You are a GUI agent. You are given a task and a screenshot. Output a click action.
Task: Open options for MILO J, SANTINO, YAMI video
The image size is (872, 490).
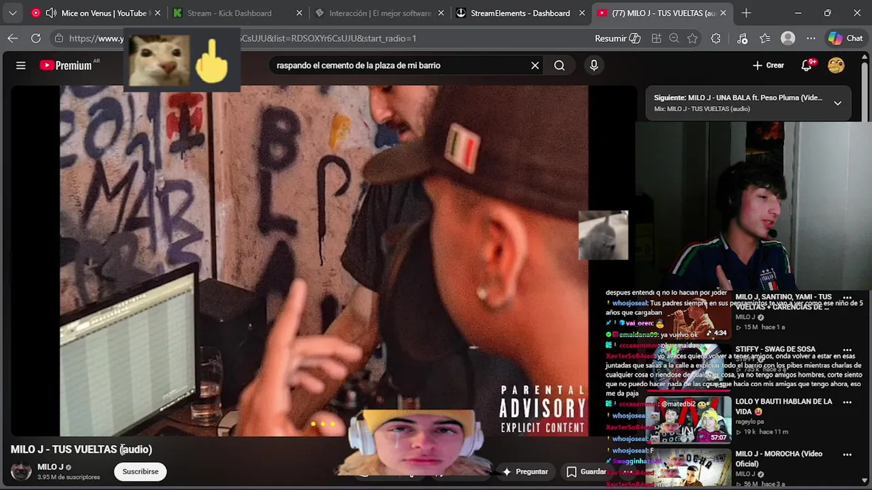click(x=847, y=297)
